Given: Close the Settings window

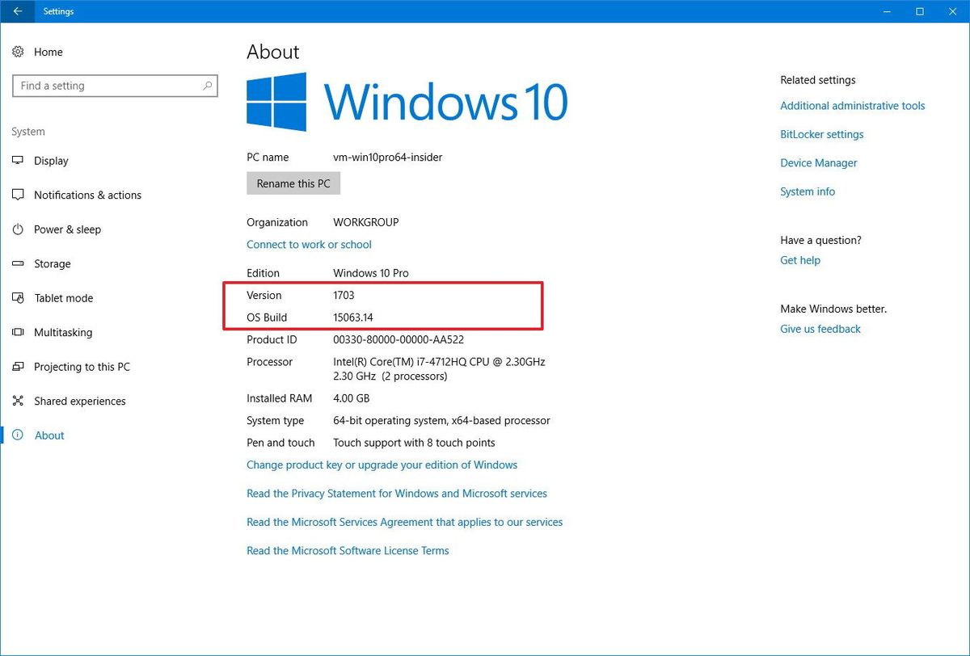Looking at the screenshot, I should click(x=954, y=11).
